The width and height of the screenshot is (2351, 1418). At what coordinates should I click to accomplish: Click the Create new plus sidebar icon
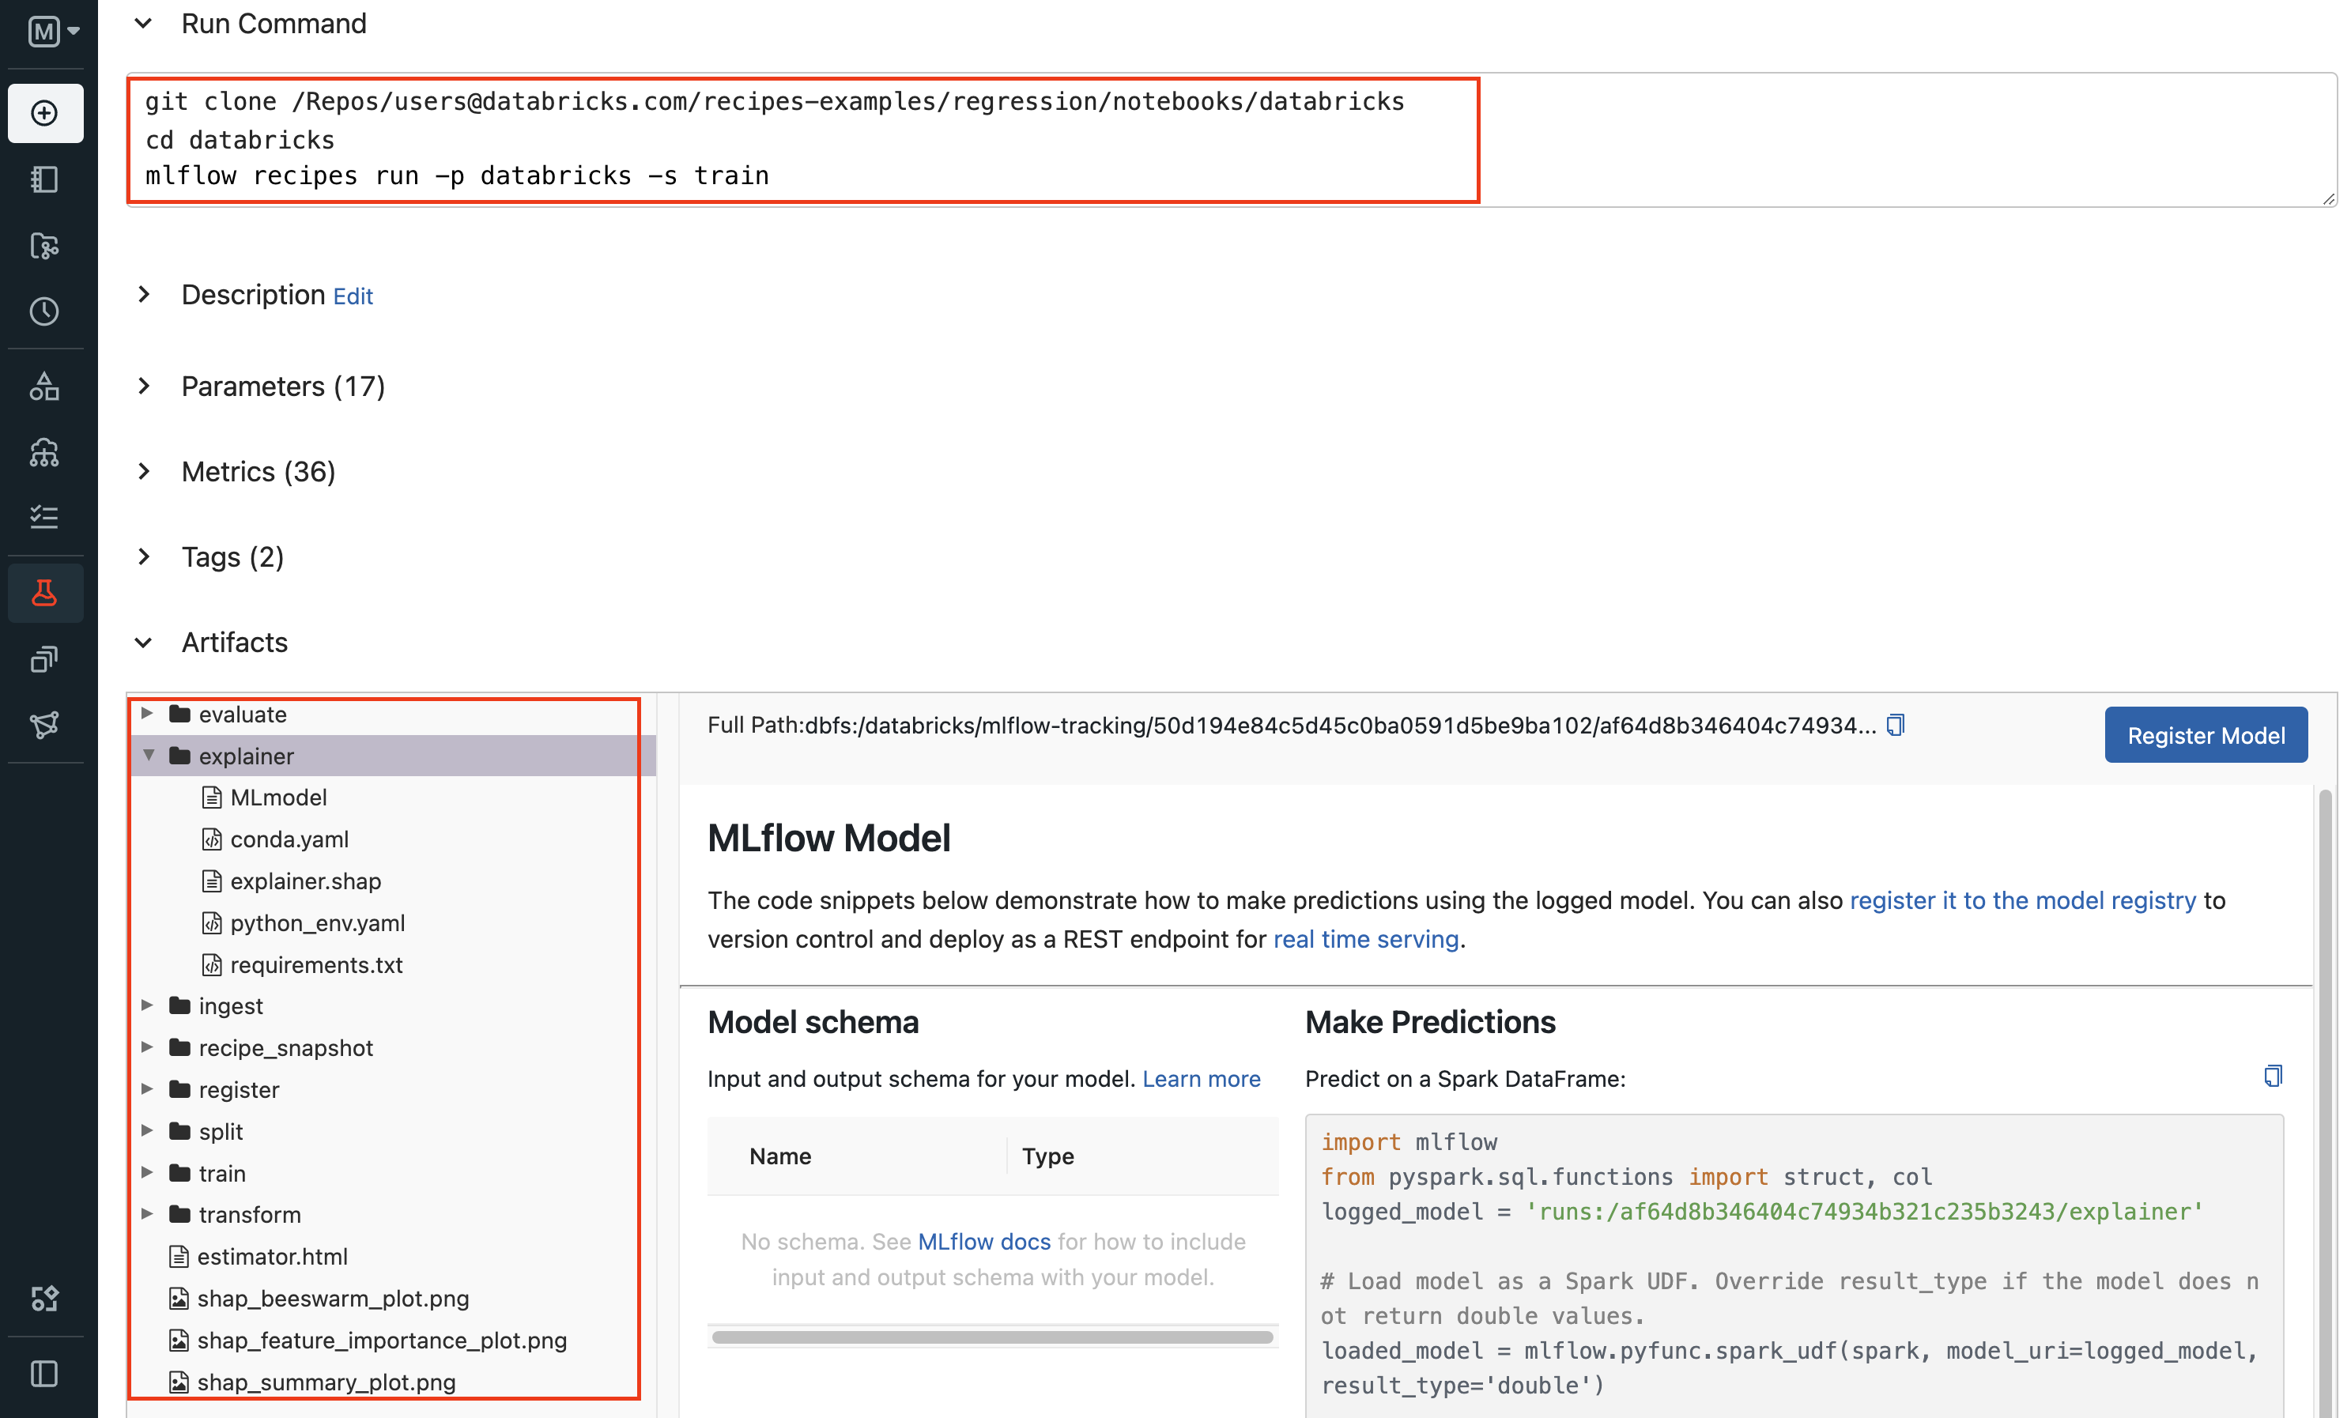click(x=44, y=112)
